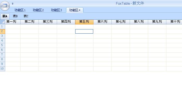This screenshot has width=182, height=100.
Task: Select the 功能区4 ribbon tab
Action: [75, 10]
